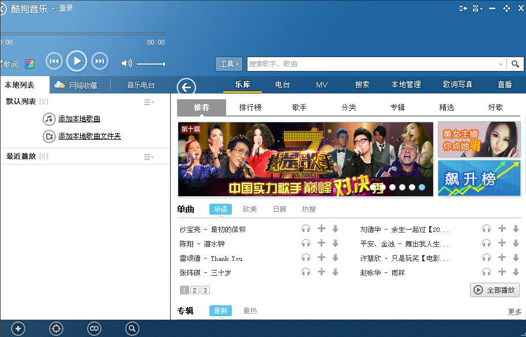
Task: Open the 歌词写真 tab
Action: [457, 85]
